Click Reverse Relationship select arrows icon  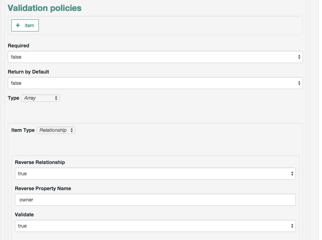point(292,174)
